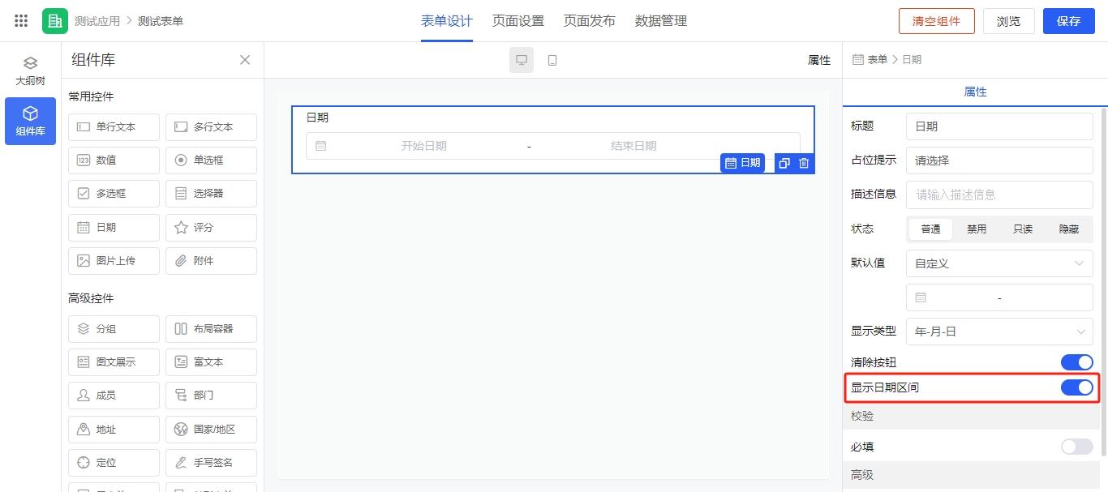
Task: Enable the 必填 toggle
Action: pyautogui.click(x=1076, y=447)
